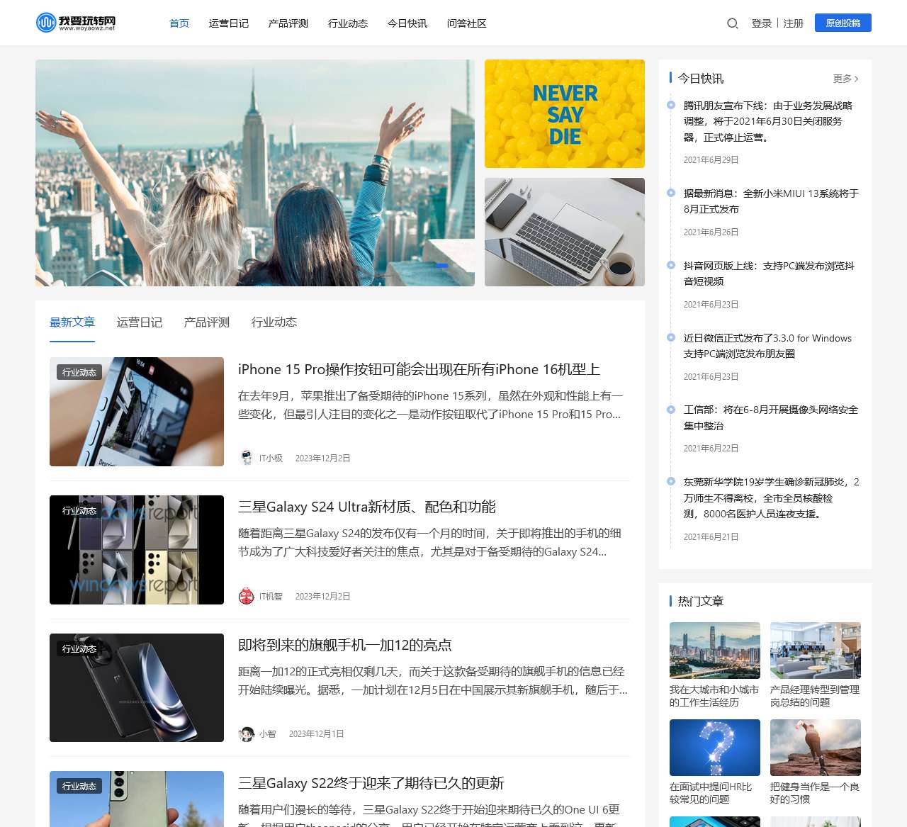Click IT小极 author avatar
Viewport: 907px width, 827px height.
246,458
